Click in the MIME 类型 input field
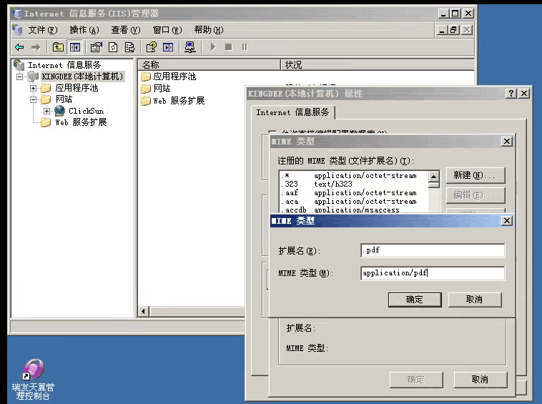The width and height of the screenshot is (542, 404). 433,273
